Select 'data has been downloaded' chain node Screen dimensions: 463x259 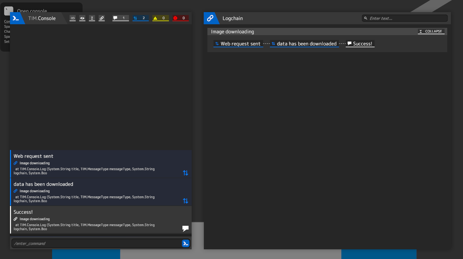pyautogui.click(x=304, y=44)
